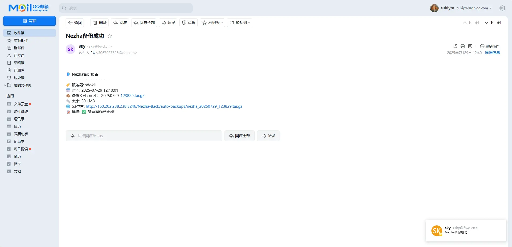The width and height of the screenshot is (512, 247).
Task: Go to next mail 下一封
Action: click(493, 23)
